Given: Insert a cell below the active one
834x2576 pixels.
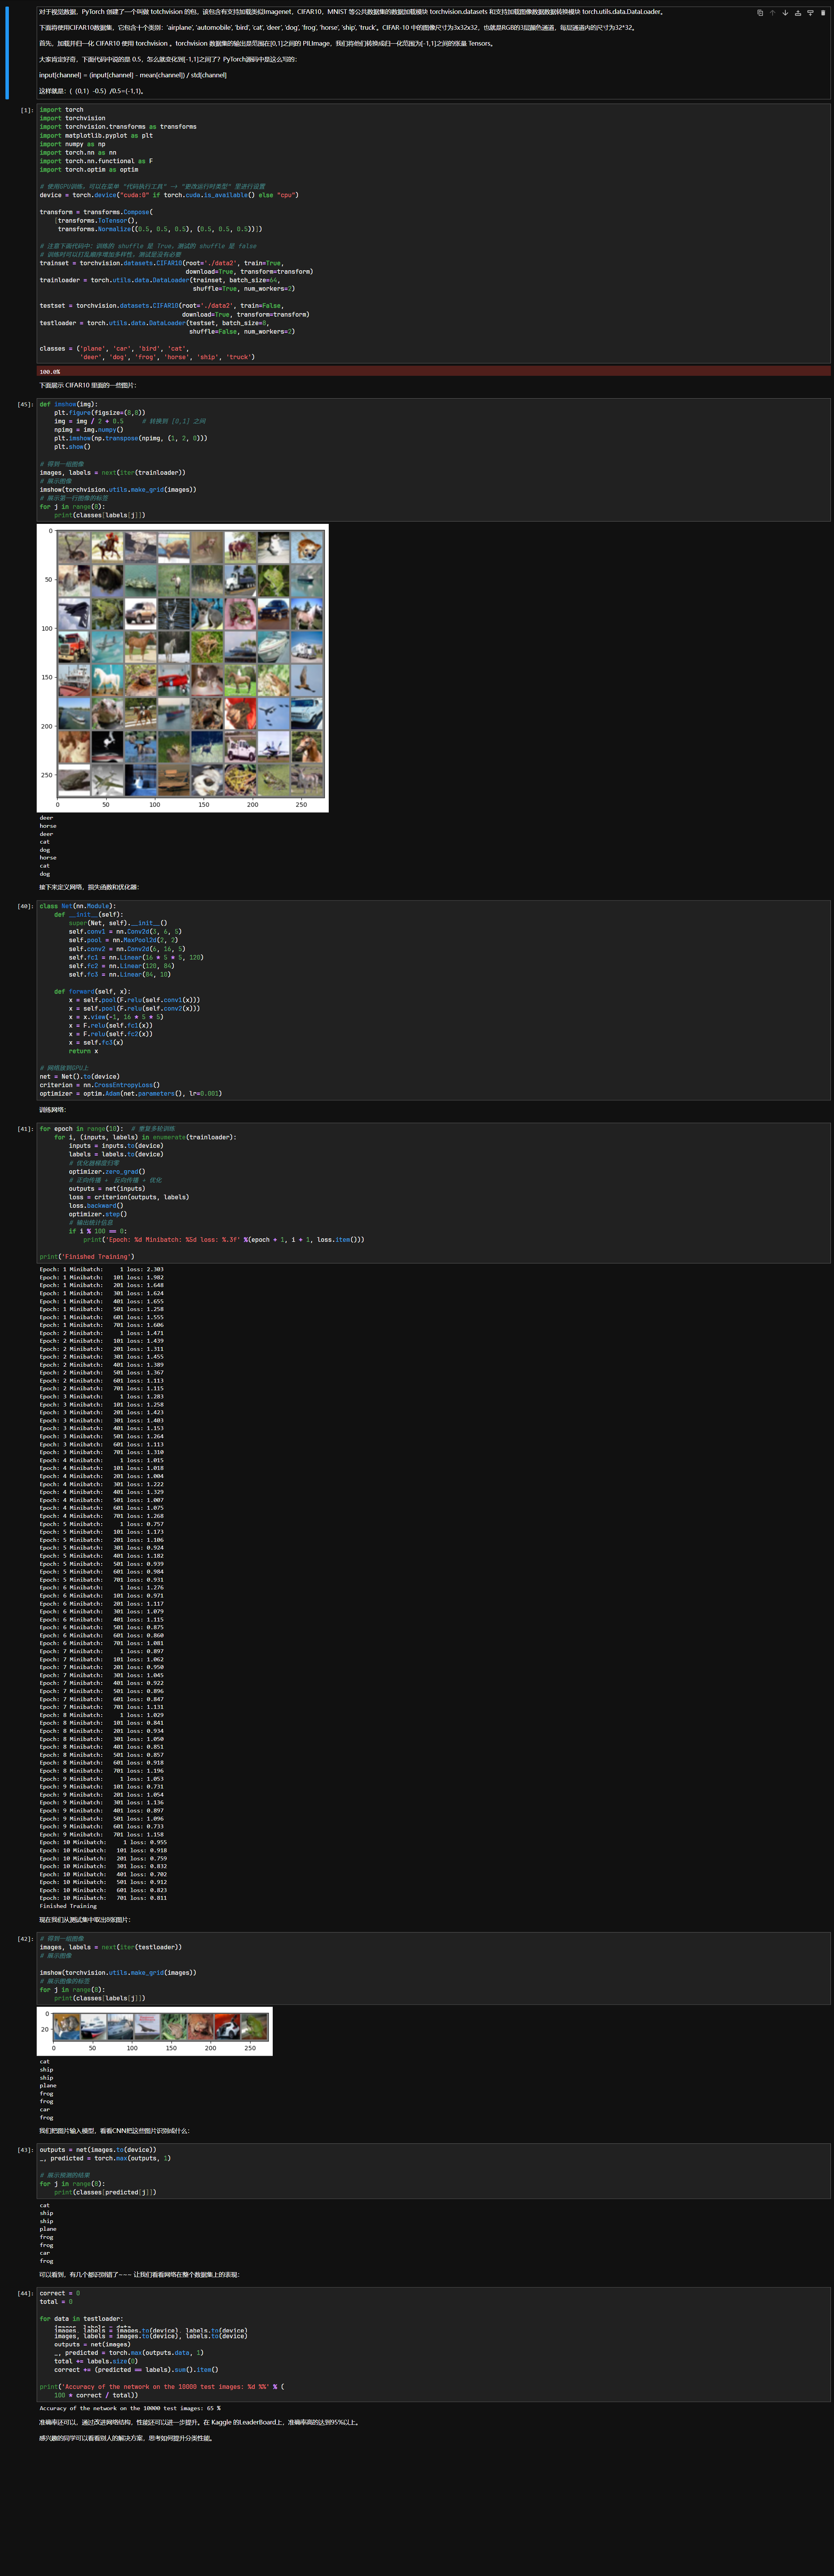Looking at the screenshot, I should 810,13.
